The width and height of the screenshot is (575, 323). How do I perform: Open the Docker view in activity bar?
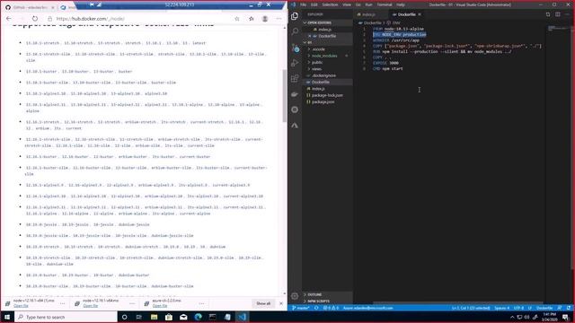pos(295,94)
